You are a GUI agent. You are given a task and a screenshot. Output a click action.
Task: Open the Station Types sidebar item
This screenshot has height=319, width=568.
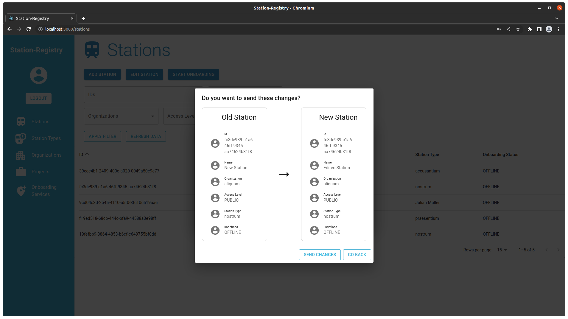(x=38, y=138)
